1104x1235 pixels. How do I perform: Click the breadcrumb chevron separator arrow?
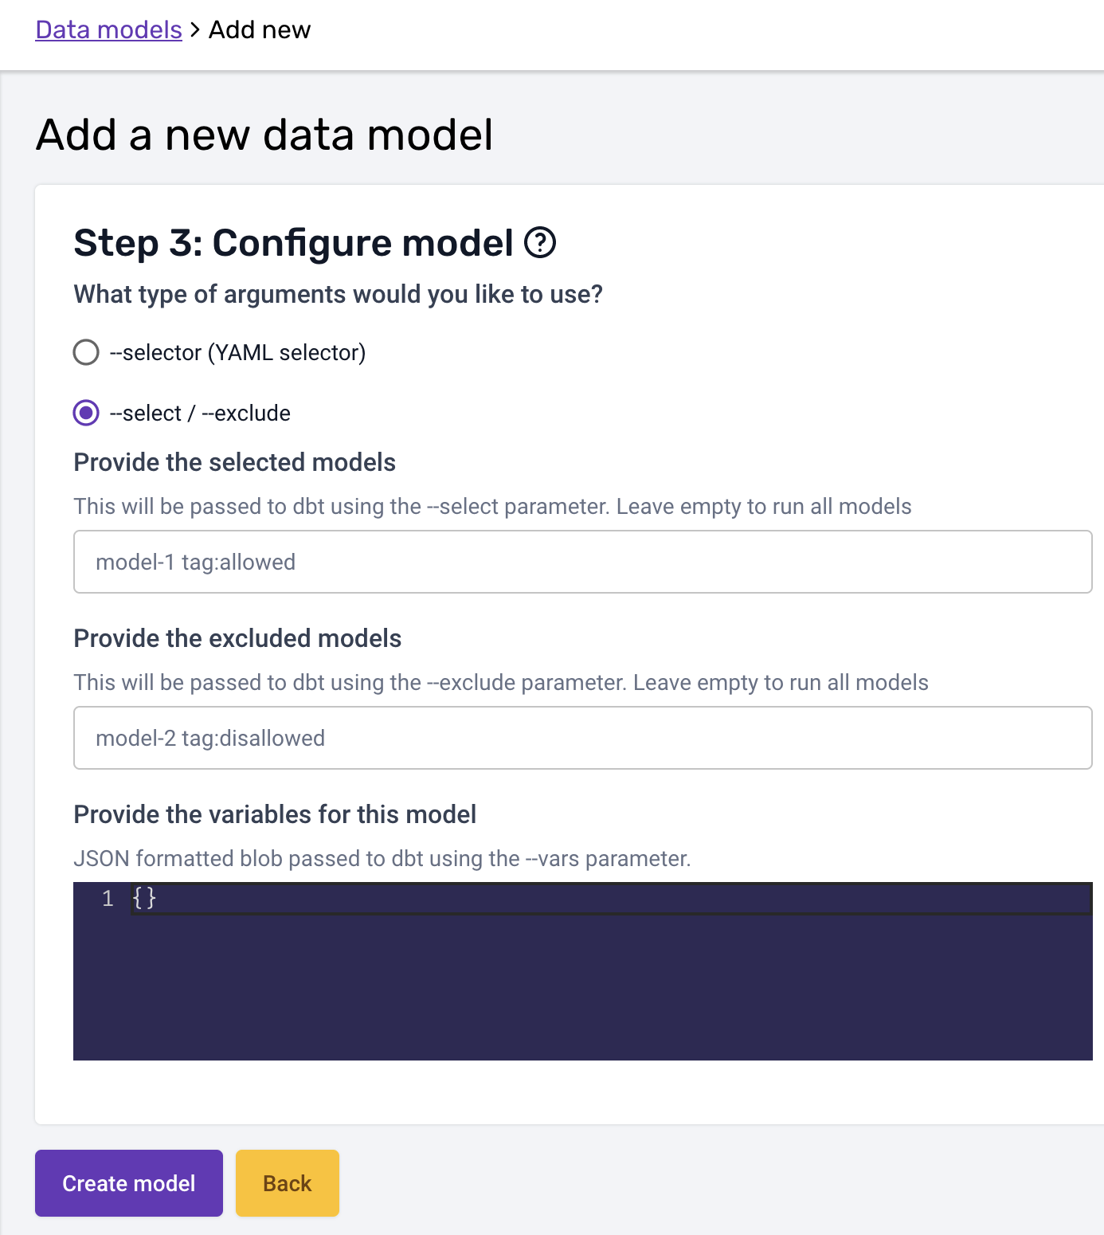(195, 30)
